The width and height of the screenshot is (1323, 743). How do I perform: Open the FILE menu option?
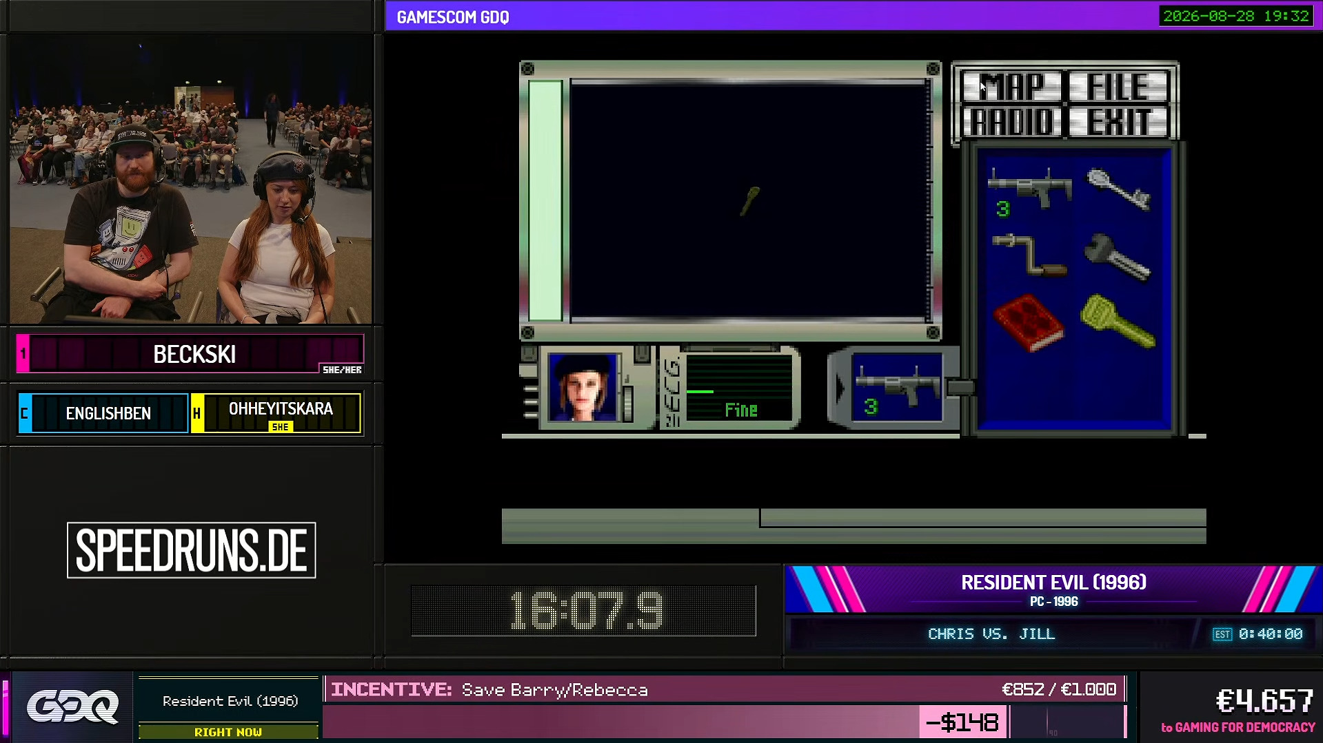(1118, 87)
